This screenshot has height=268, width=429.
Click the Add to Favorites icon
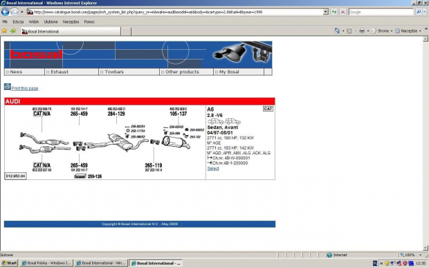click(x=13, y=31)
